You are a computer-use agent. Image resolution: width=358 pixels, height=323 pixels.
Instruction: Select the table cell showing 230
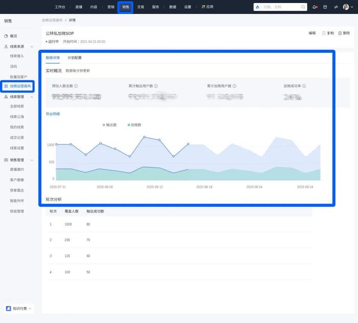tap(67, 240)
